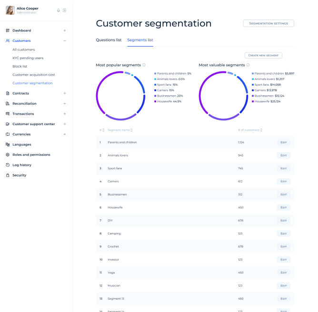Click the Security lock icon
This screenshot has height=312, width=318.
pos(8,175)
